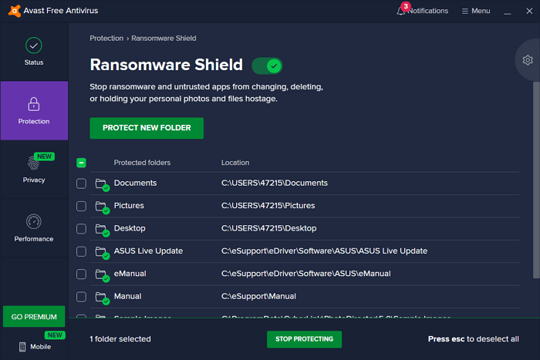Open the Performance gauge icon
Screen dimensions: 540x360
pos(33,222)
